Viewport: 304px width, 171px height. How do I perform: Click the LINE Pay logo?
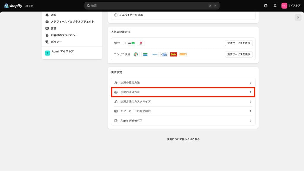132,43
